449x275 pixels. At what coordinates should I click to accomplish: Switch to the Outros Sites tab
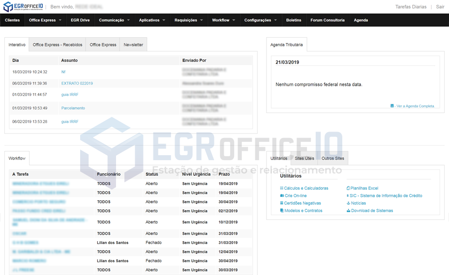[333, 158]
